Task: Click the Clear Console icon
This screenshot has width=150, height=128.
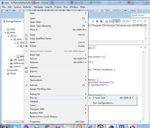Action: point(106,21)
